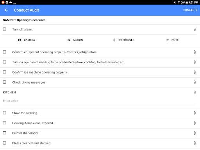Check the 'Turn off alarm' checkbox
200x150 pixels.
5,29
